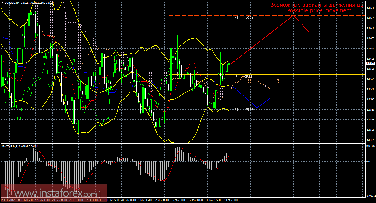Click the 1.0560 price scale value

click(370, 89)
